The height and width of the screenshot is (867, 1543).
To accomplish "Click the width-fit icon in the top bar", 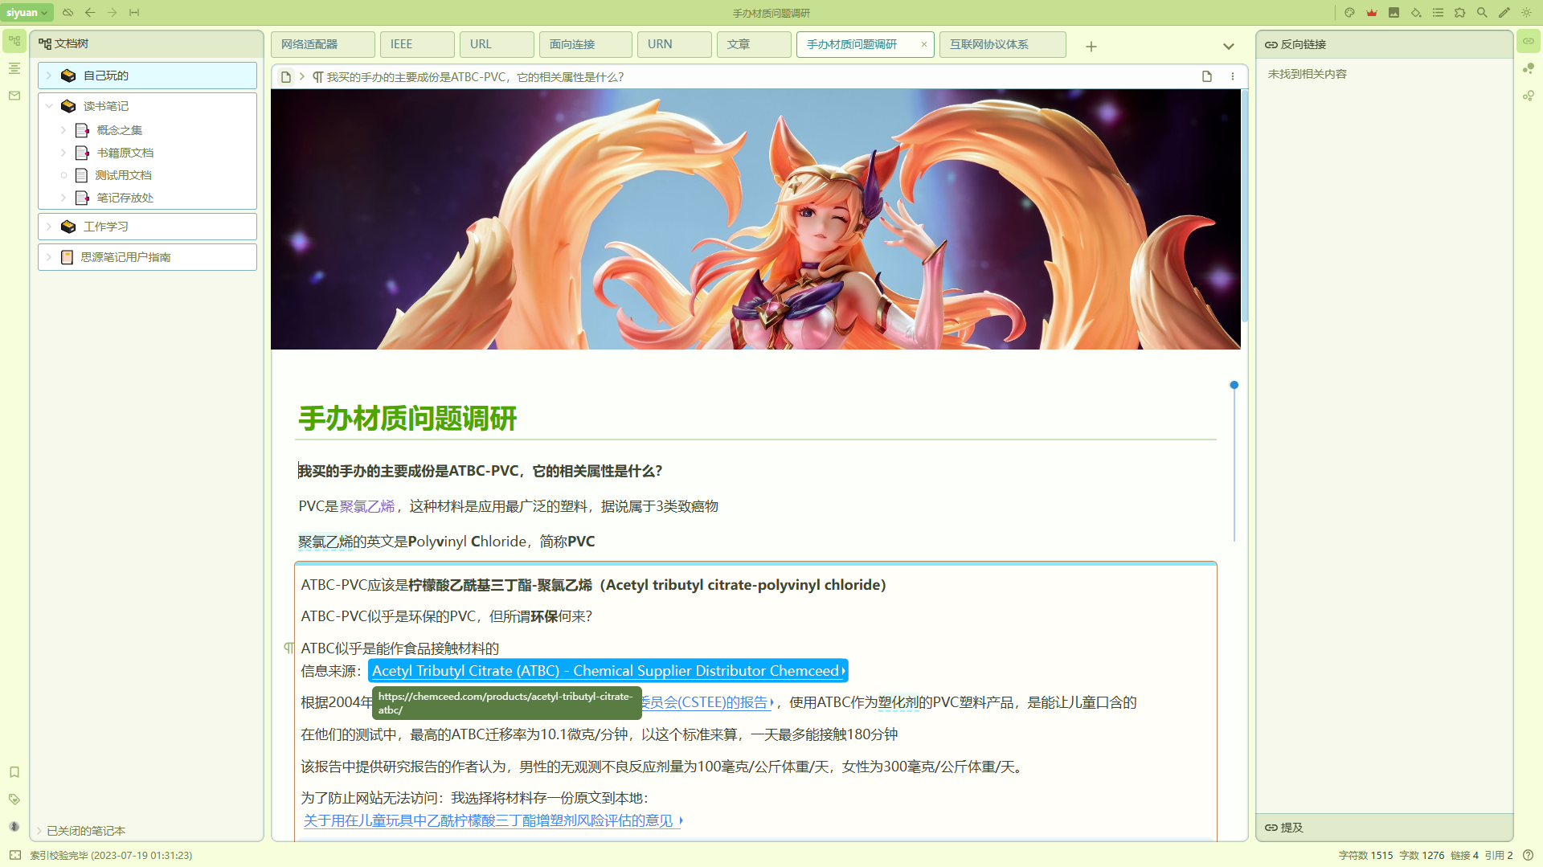I will click(134, 13).
